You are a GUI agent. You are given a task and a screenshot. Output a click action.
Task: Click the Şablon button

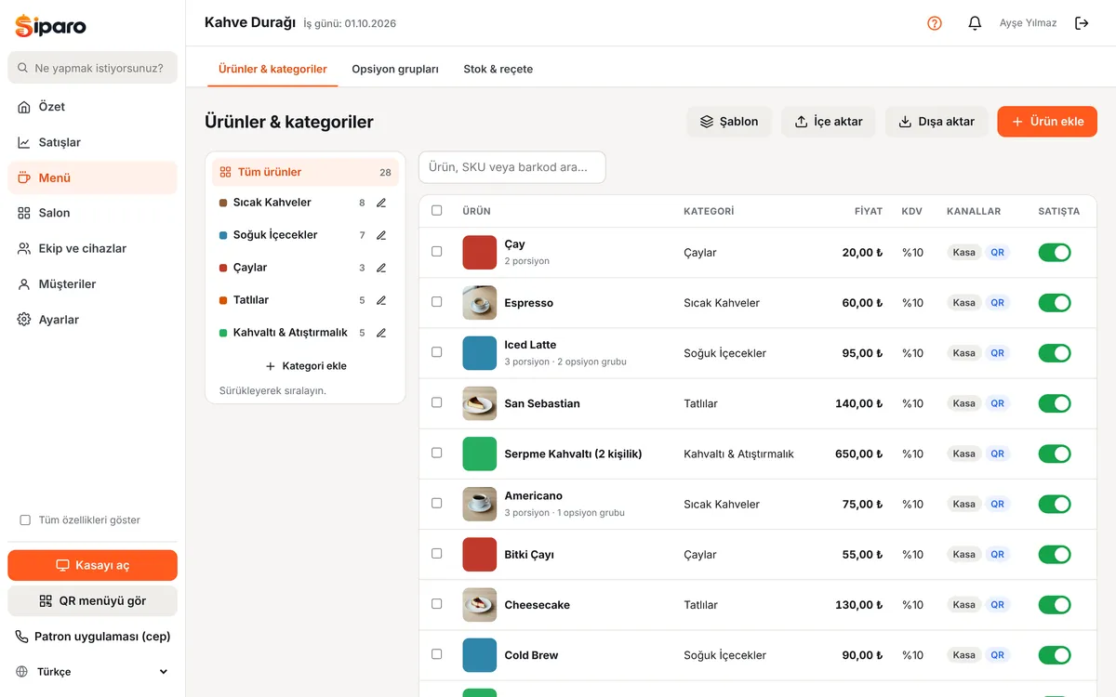(x=729, y=122)
